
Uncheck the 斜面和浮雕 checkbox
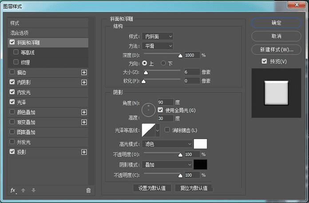[x=12, y=42]
